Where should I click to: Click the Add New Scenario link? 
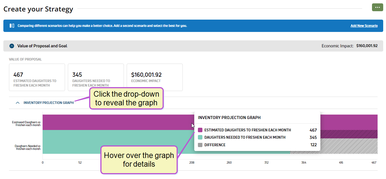coord(364,26)
